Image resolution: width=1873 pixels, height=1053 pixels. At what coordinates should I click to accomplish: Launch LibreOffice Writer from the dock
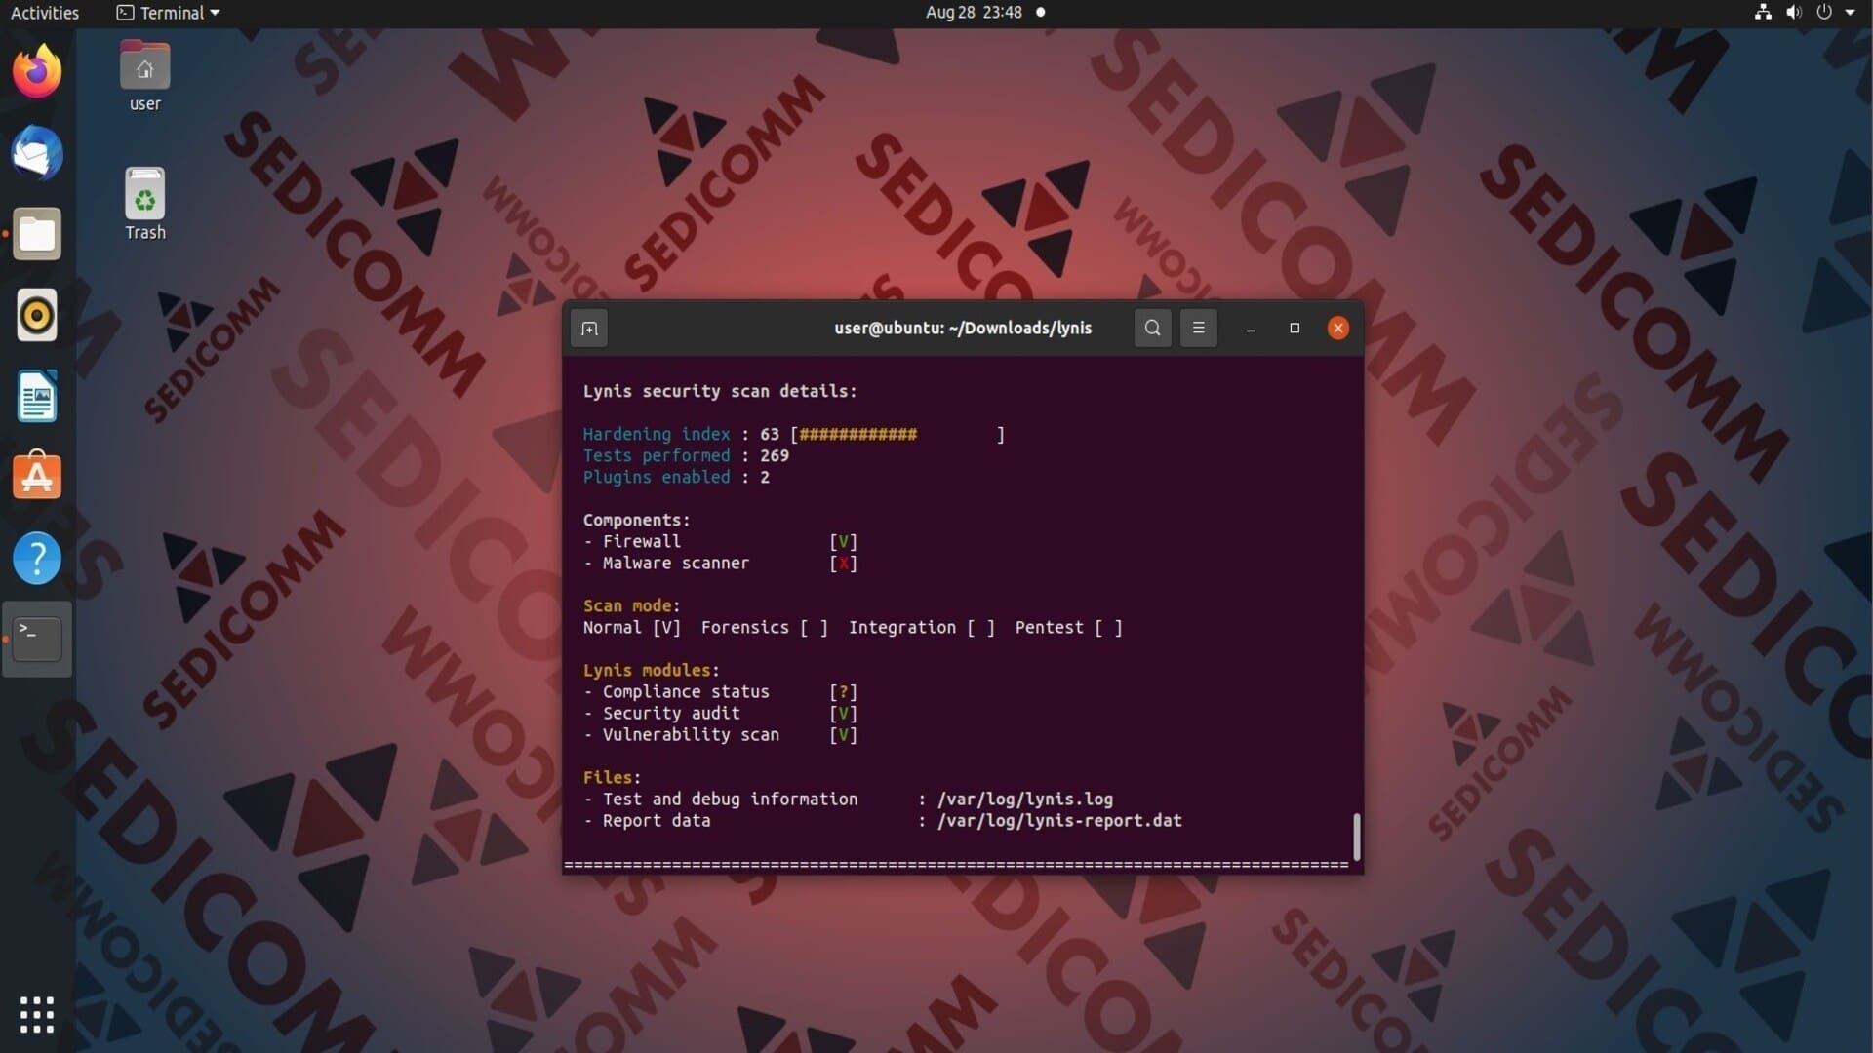pyautogui.click(x=37, y=396)
